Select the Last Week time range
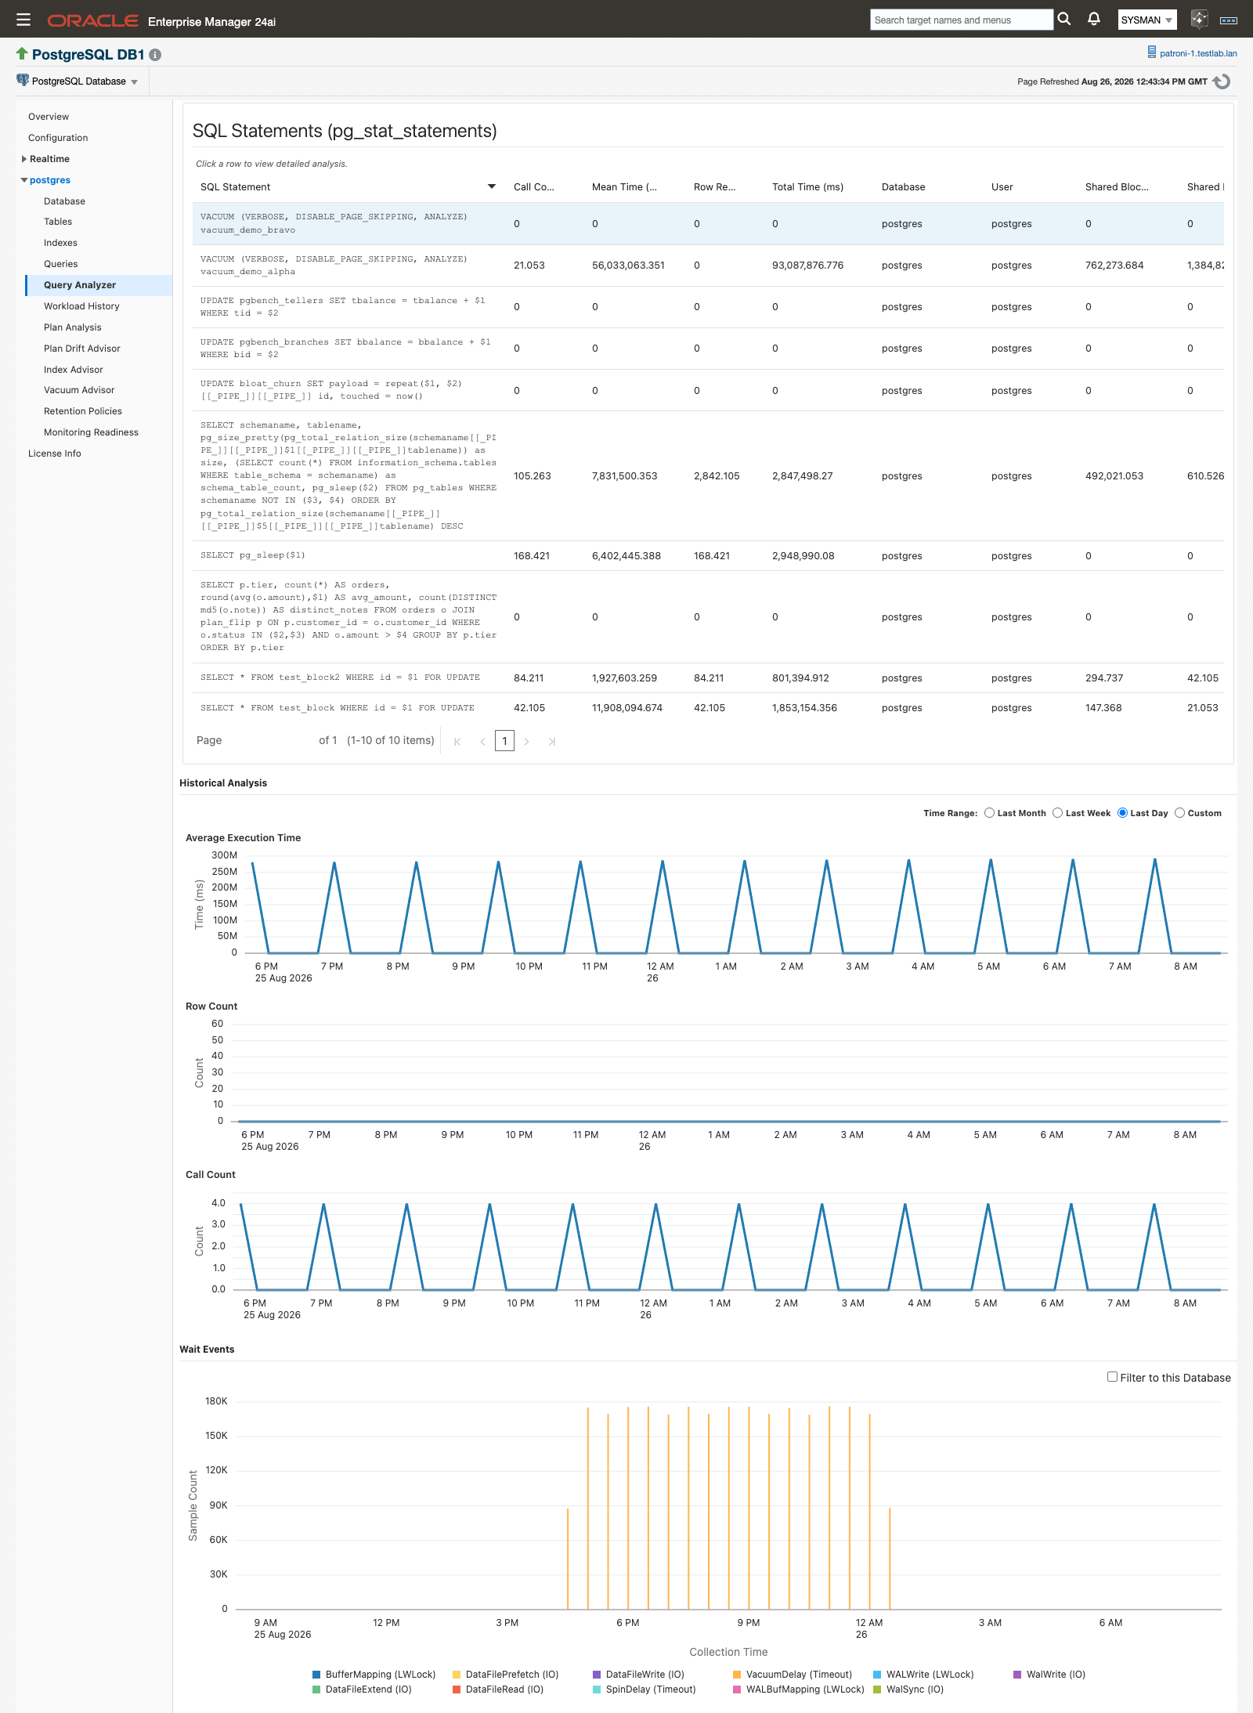 pyautogui.click(x=1058, y=813)
